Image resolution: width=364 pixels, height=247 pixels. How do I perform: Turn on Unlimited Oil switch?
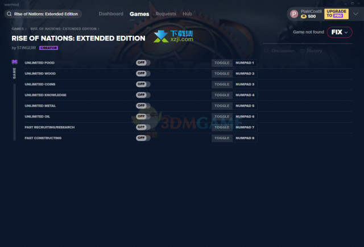tap(143, 116)
